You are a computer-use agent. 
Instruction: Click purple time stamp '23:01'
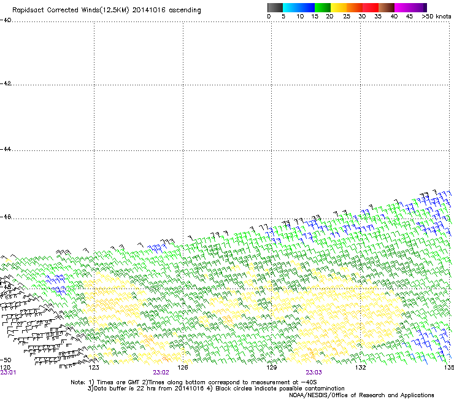[x=8, y=373]
